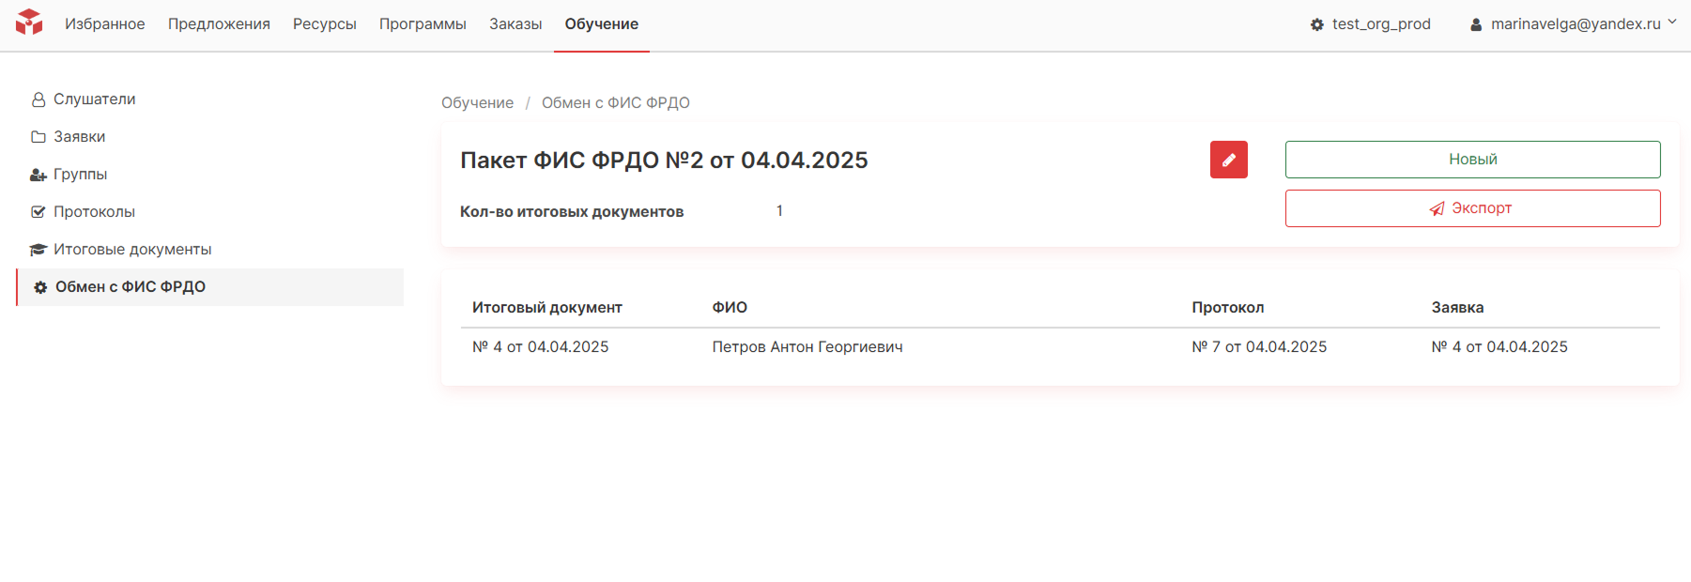
Task: Click the Экспорт button
Action: pyautogui.click(x=1472, y=208)
